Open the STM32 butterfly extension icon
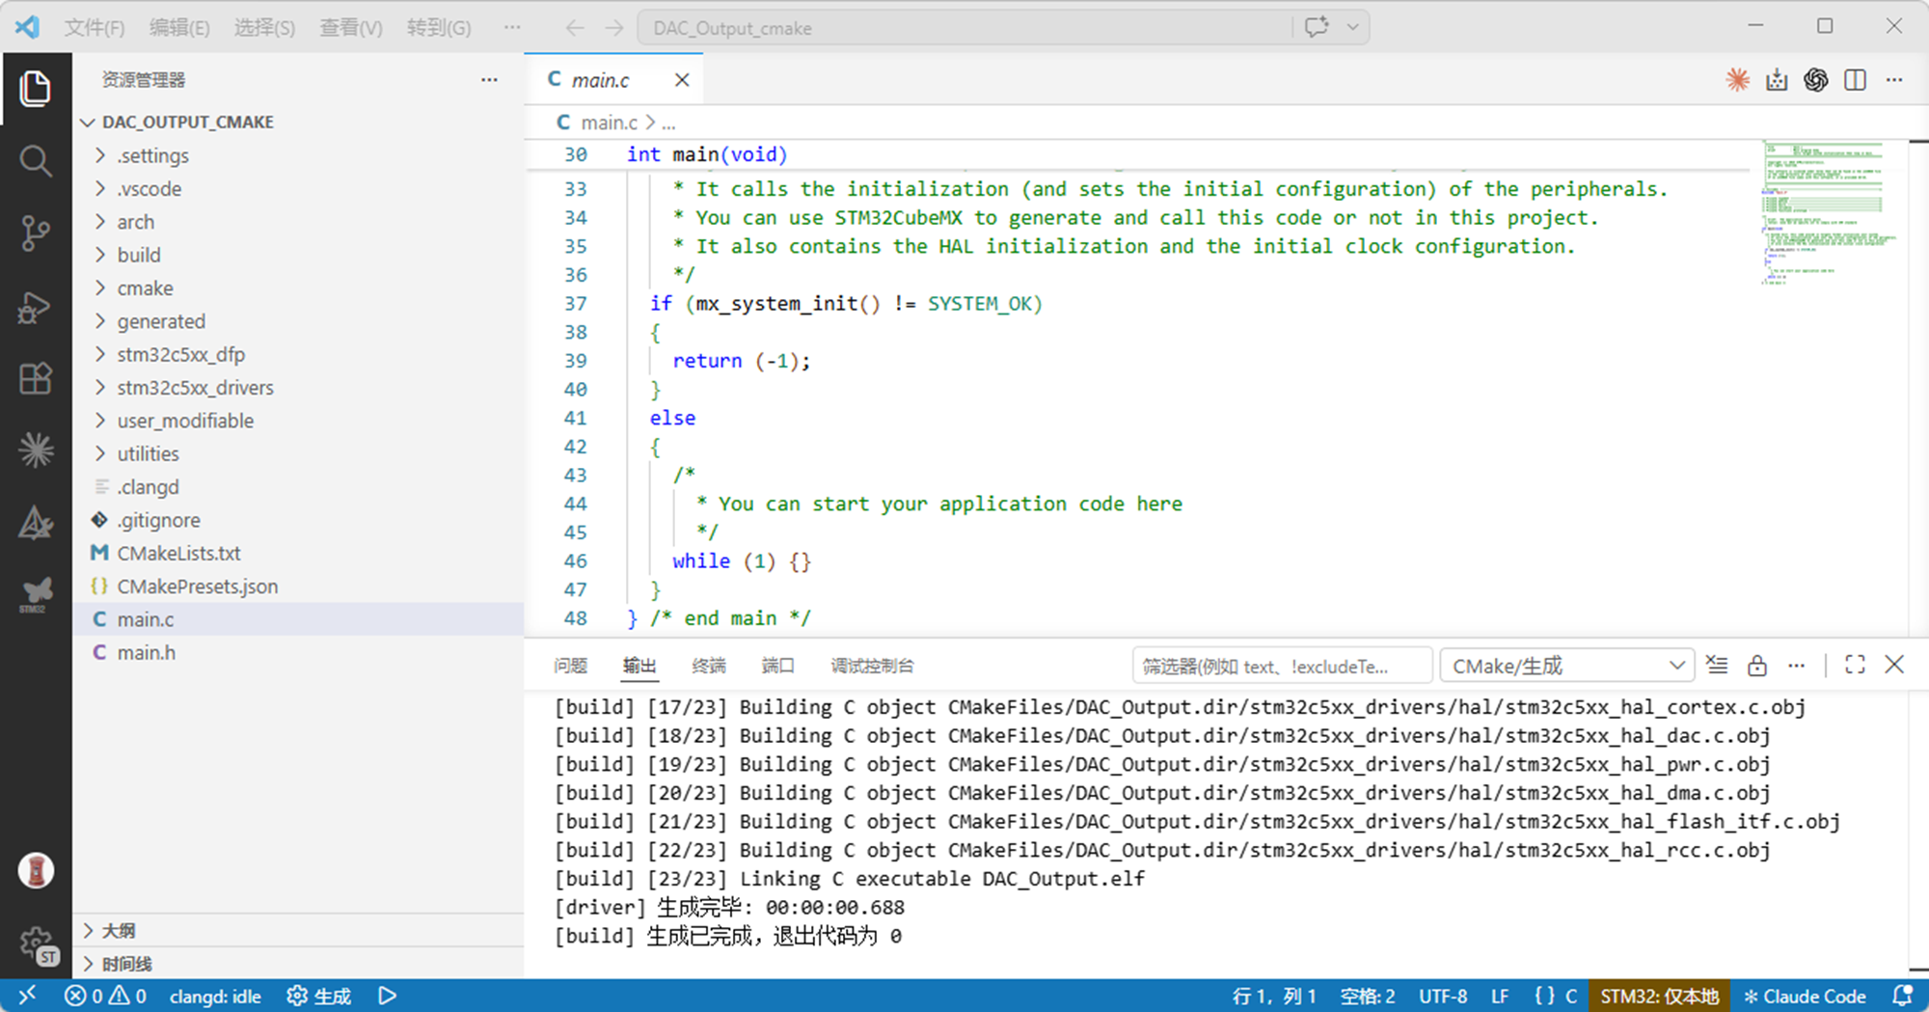This screenshot has width=1929, height=1012. (36, 594)
